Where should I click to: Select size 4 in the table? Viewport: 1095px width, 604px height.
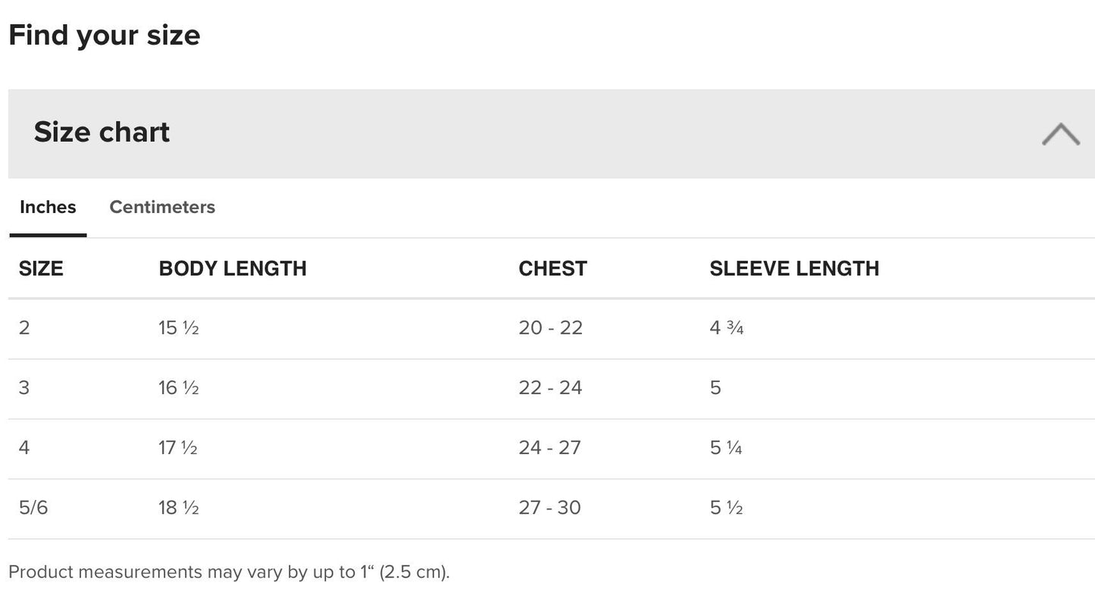tap(24, 448)
